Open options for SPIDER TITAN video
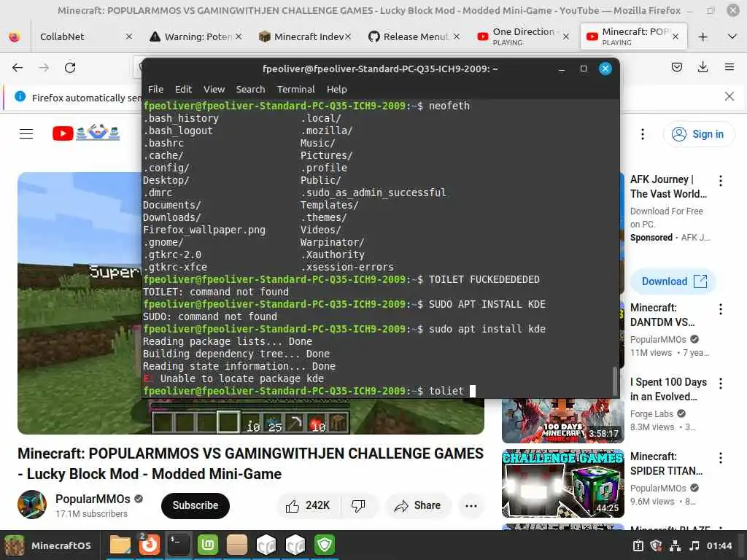 (x=720, y=458)
